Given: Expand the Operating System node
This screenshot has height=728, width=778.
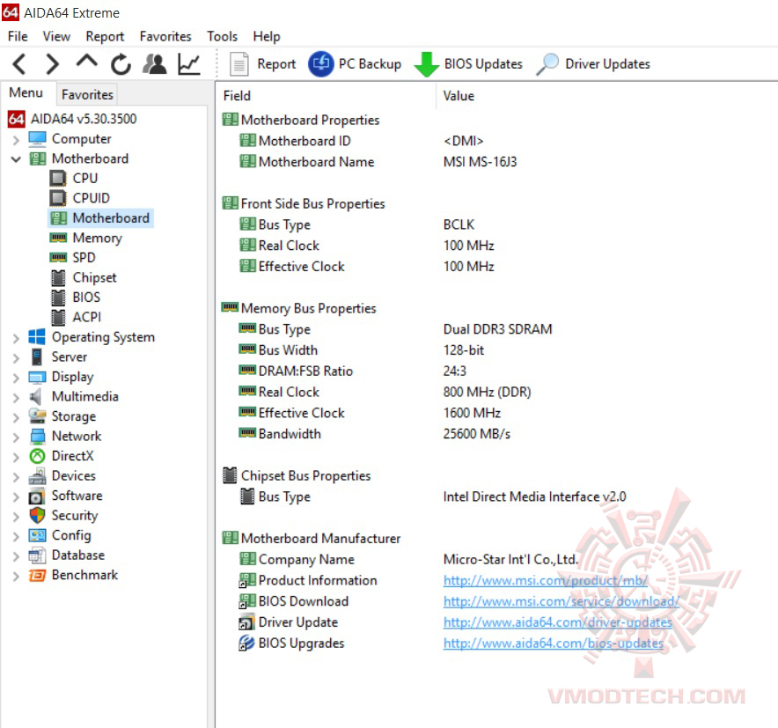Looking at the screenshot, I should click(x=16, y=338).
